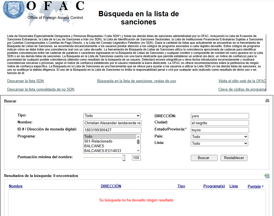Click the printer icon in Buscar panel
274x216 pixels.
point(267,101)
